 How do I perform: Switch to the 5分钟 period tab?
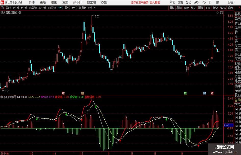click(24, 8)
